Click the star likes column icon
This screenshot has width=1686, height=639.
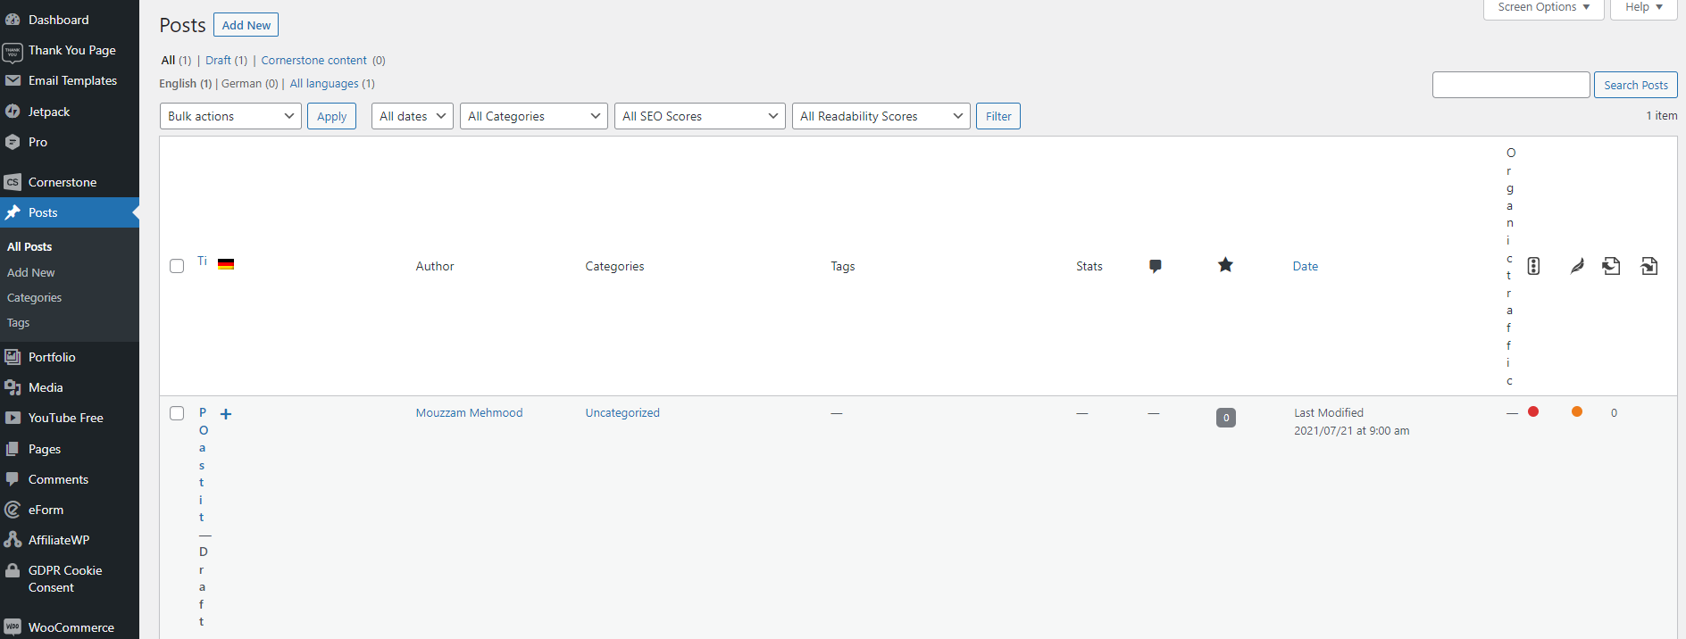pos(1225,265)
